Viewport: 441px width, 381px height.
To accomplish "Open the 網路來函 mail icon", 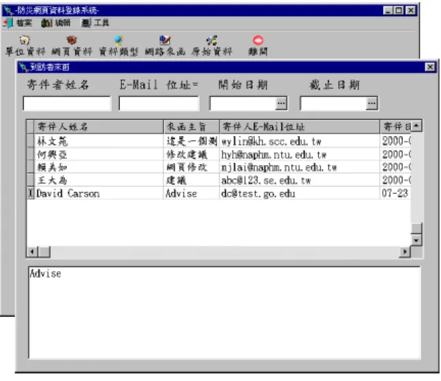I will (x=165, y=40).
